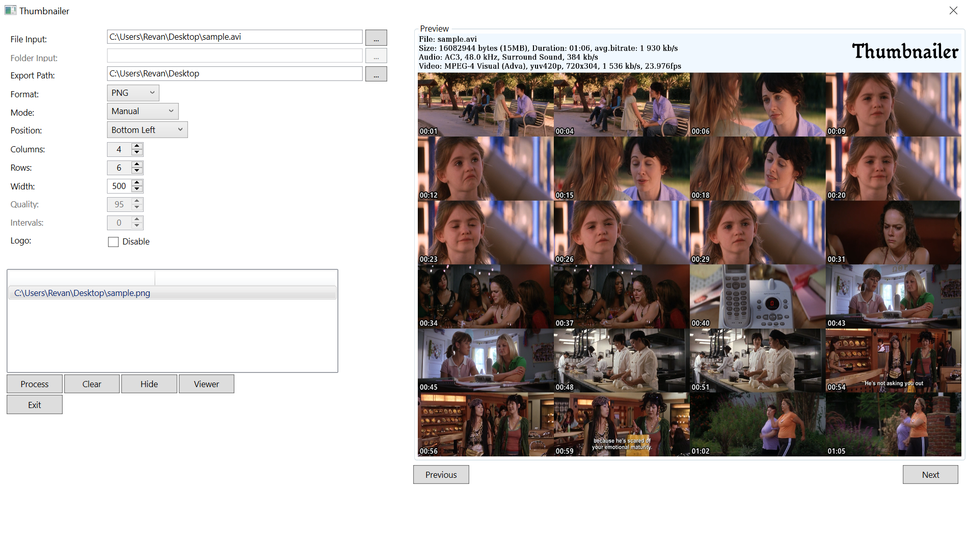Click the 00:18 preview thumbnail

pyautogui.click(x=758, y=169)
